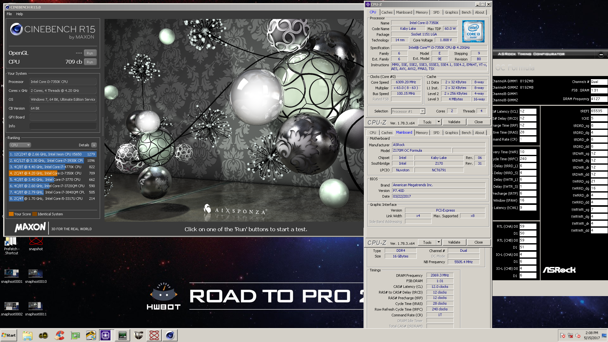
Task: Click the Start button
Action: pos(9,335)
